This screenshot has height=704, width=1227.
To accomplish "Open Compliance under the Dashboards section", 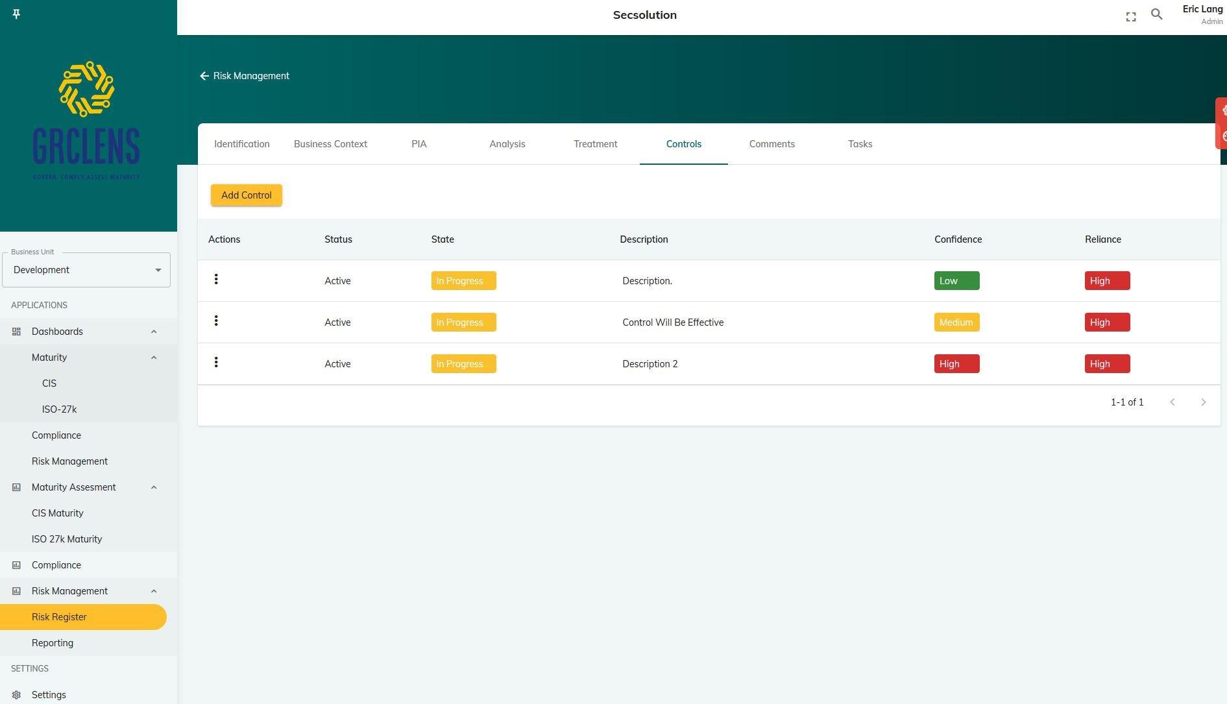I will click(56, 435).
